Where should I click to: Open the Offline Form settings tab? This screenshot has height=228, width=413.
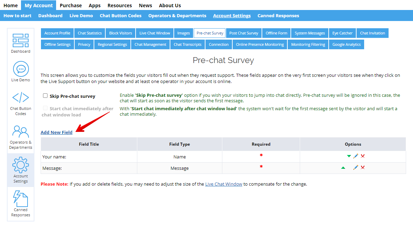tap(276, 33)
